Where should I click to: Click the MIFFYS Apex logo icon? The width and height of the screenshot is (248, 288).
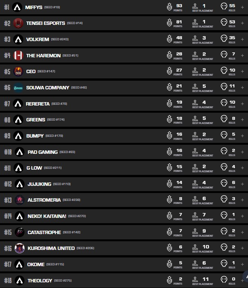pyautogui.click(x=17, y=7)
